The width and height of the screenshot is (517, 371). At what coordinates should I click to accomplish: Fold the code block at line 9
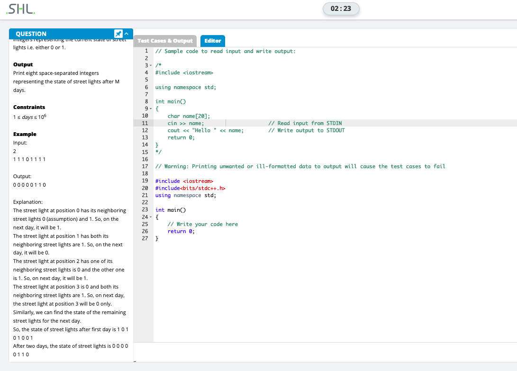(x=151, y=109)
